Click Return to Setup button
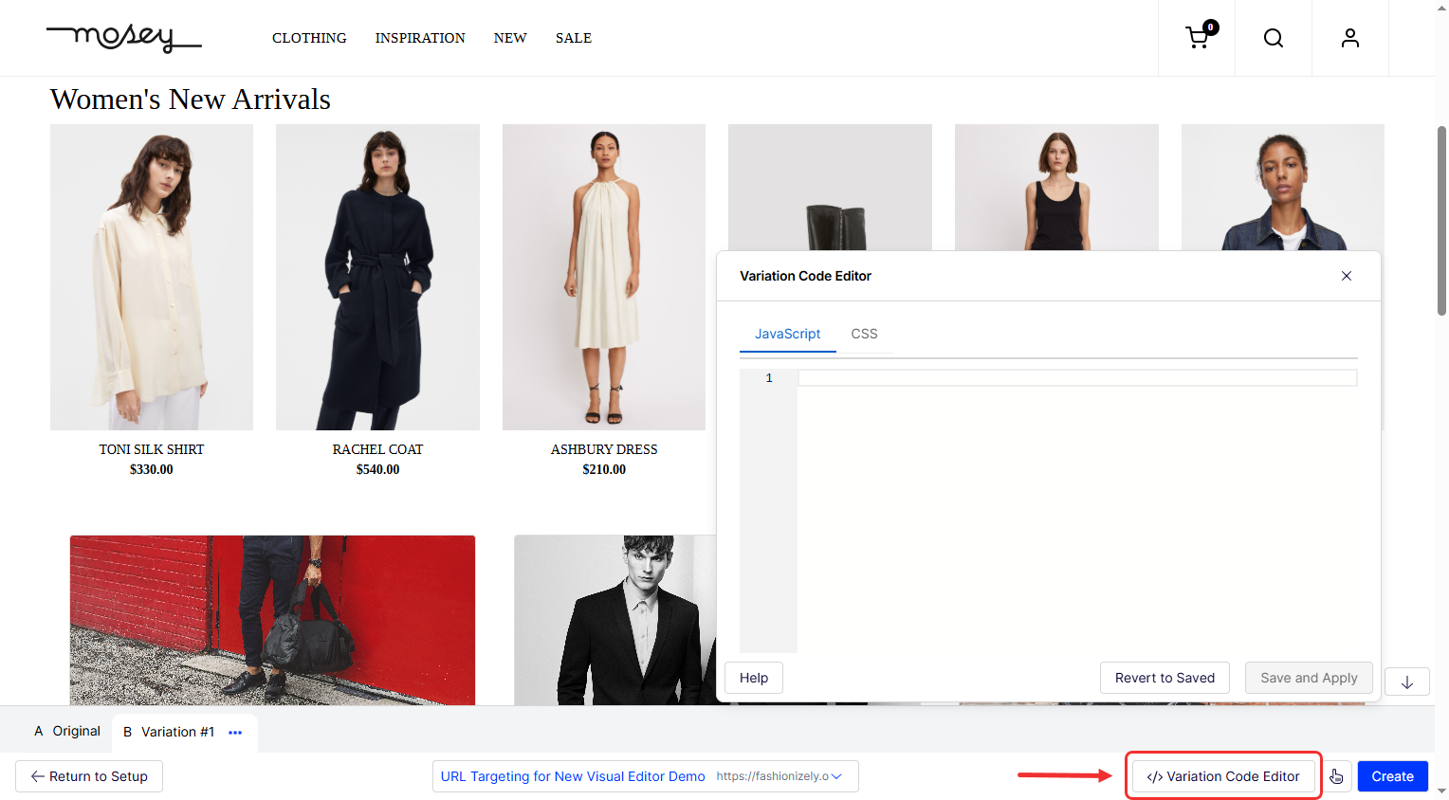The width and height of the screenshot is (1449, 800). pos(89,776)
